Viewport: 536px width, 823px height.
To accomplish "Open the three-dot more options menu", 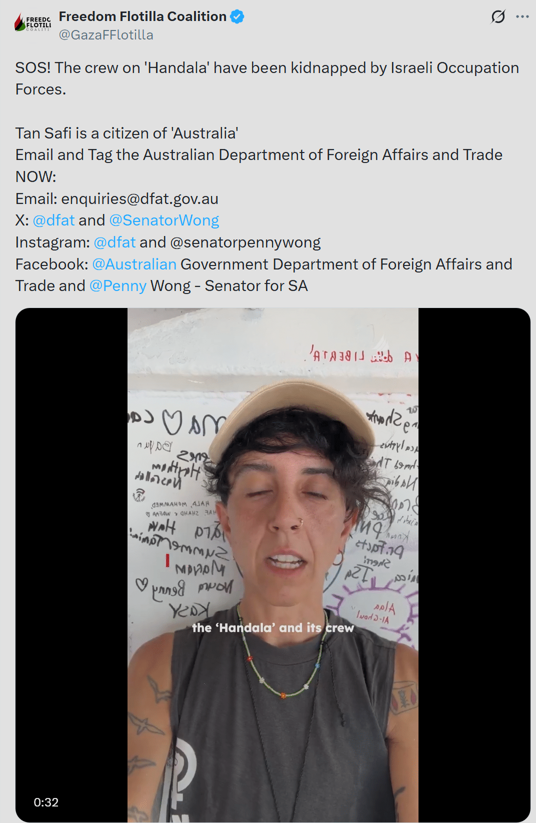I will tap(522, 16).
